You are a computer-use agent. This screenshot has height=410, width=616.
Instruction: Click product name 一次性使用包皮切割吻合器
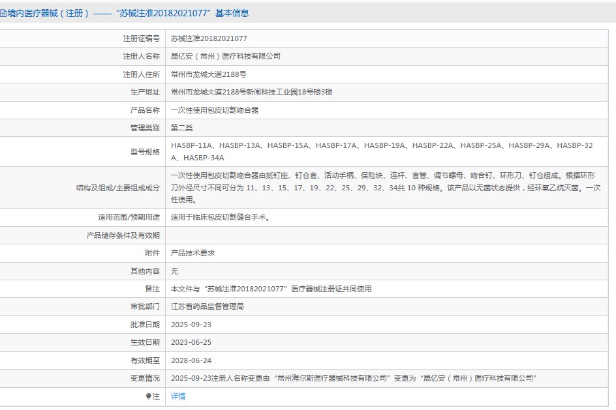tap(215, 110)
